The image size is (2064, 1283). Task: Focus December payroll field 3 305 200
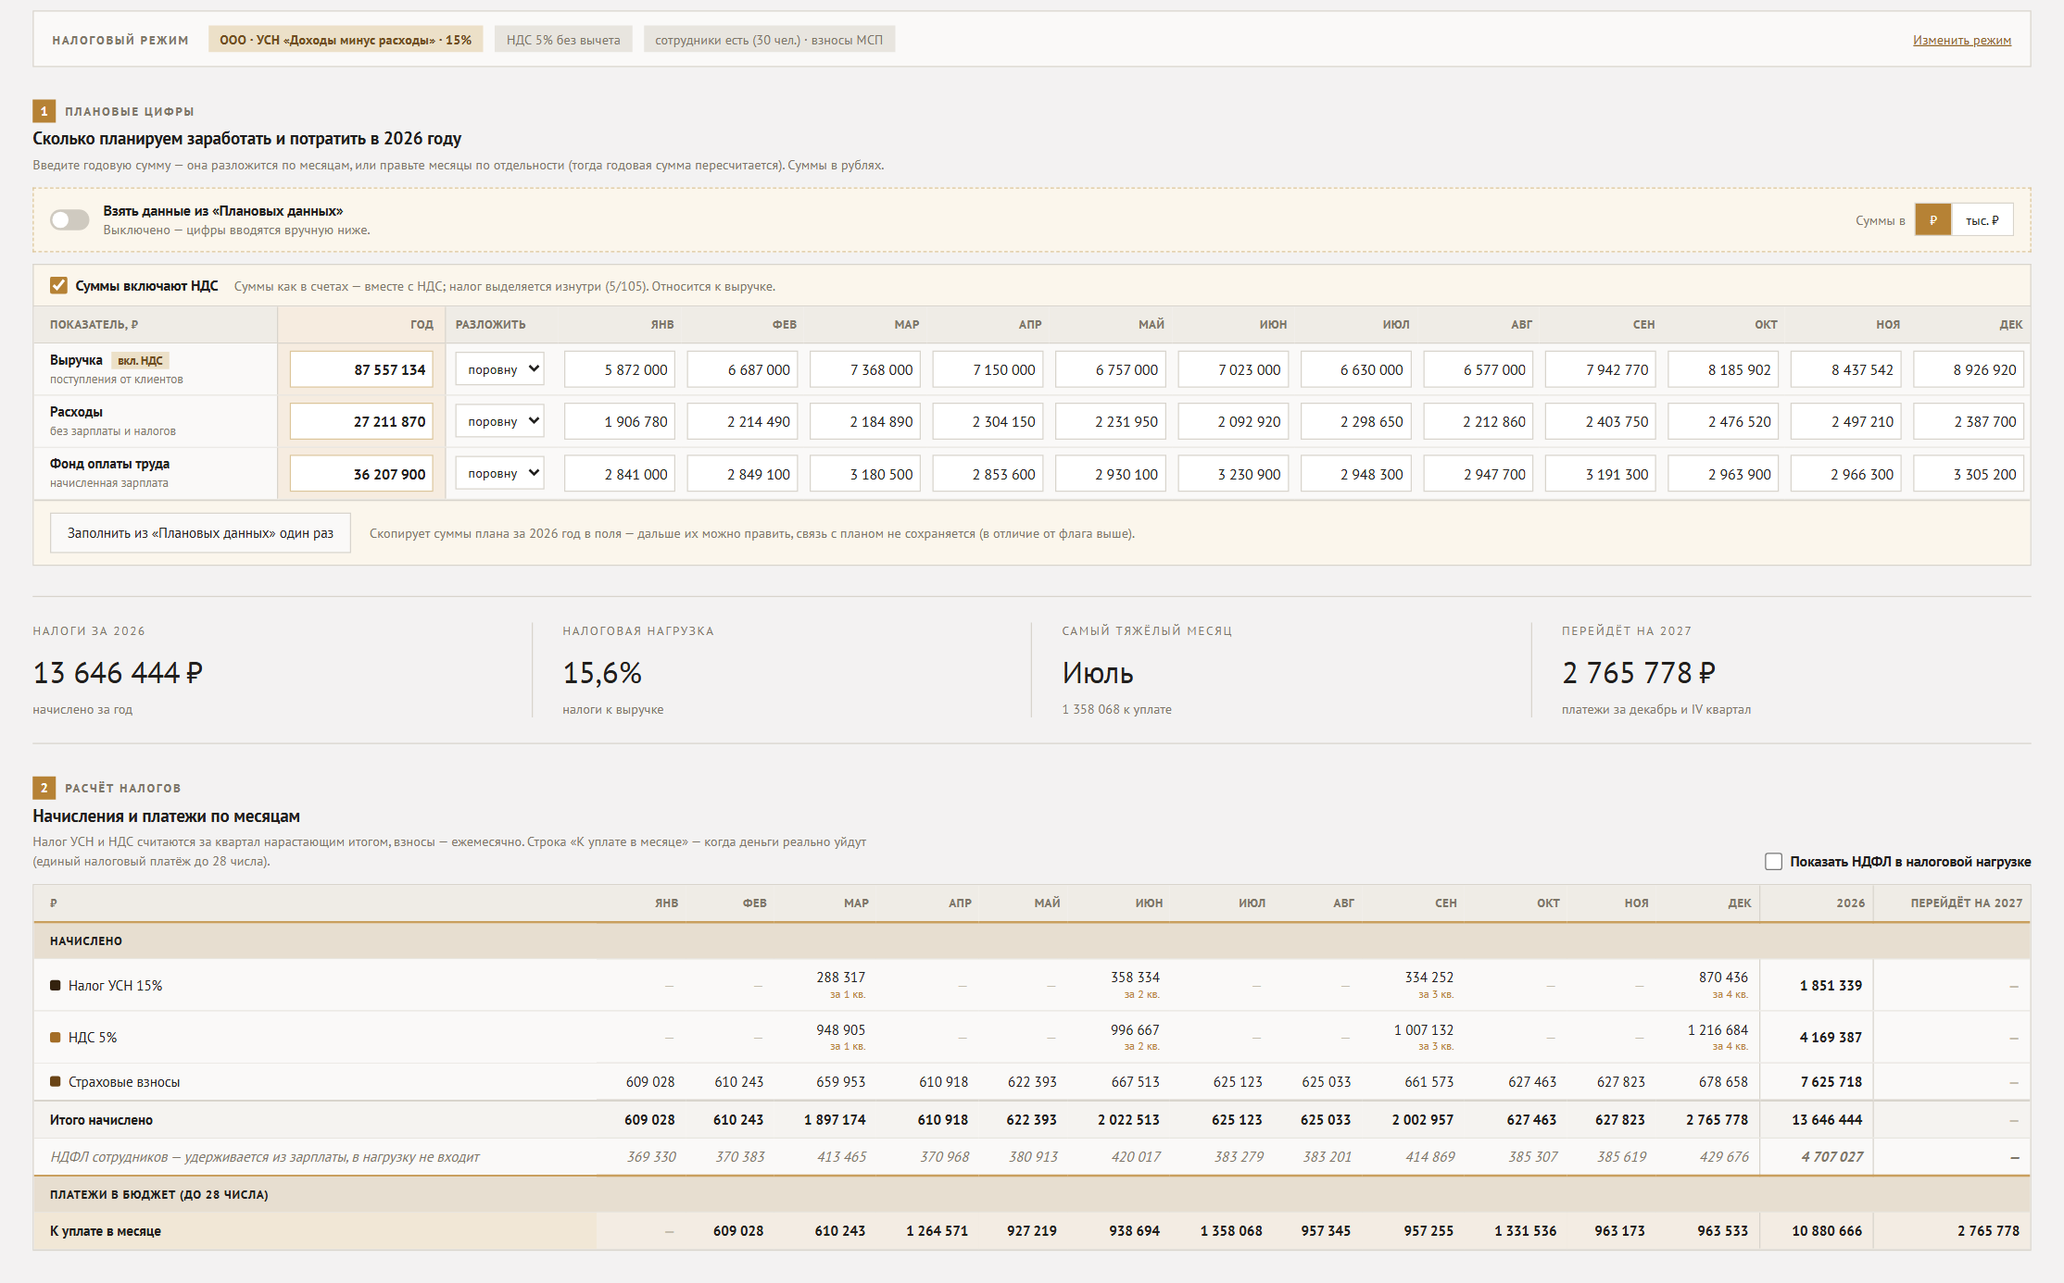tap(1969, 474)
